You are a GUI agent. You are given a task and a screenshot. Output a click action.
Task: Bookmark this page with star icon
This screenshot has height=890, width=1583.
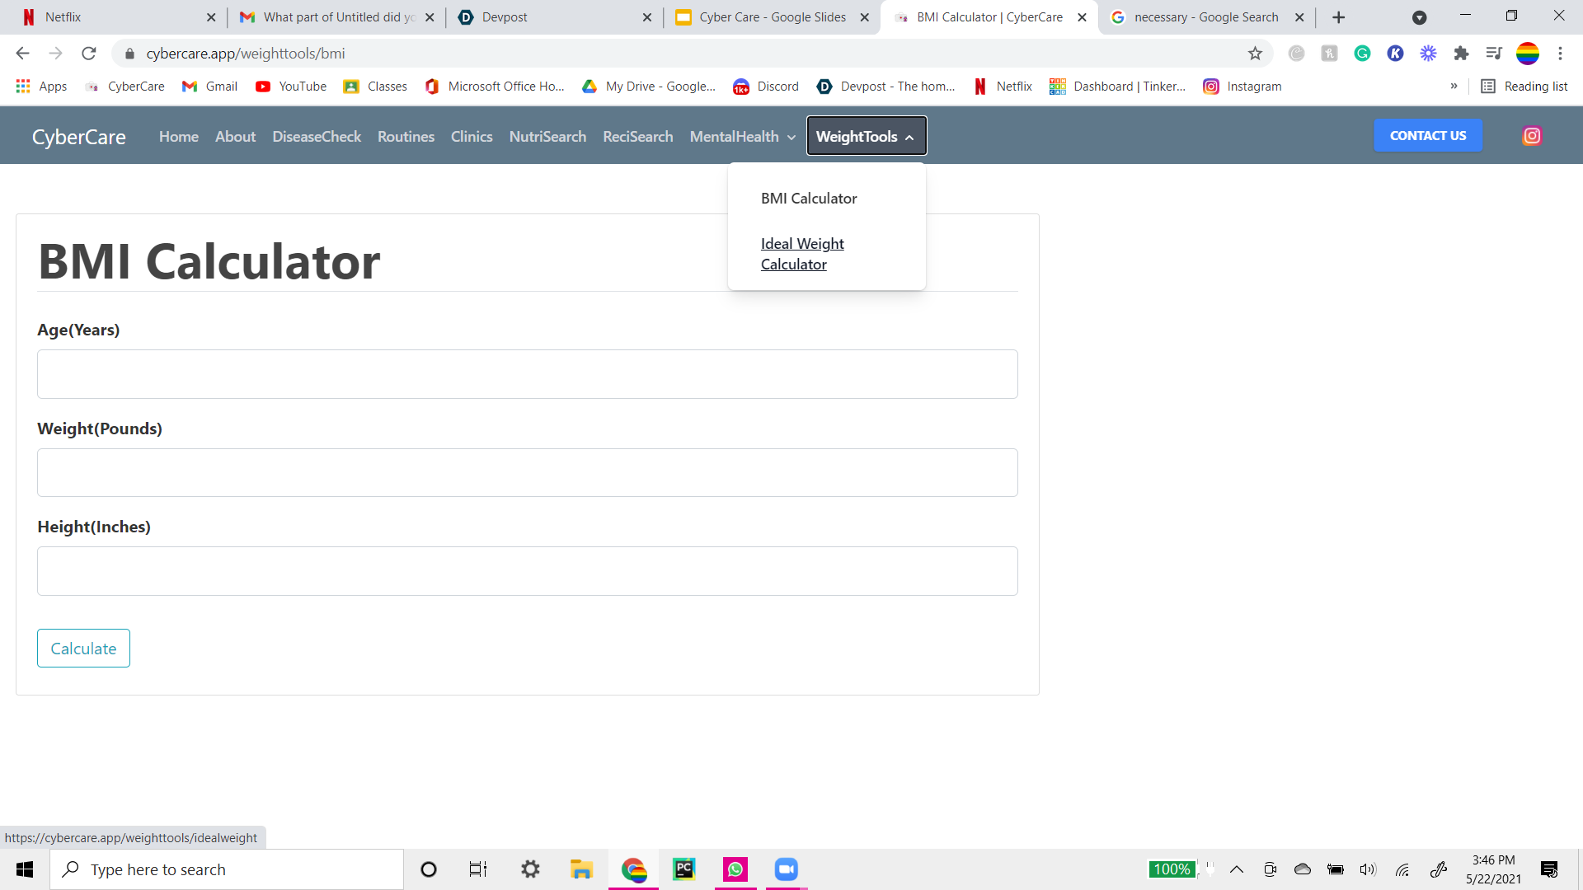point(1255,54)
